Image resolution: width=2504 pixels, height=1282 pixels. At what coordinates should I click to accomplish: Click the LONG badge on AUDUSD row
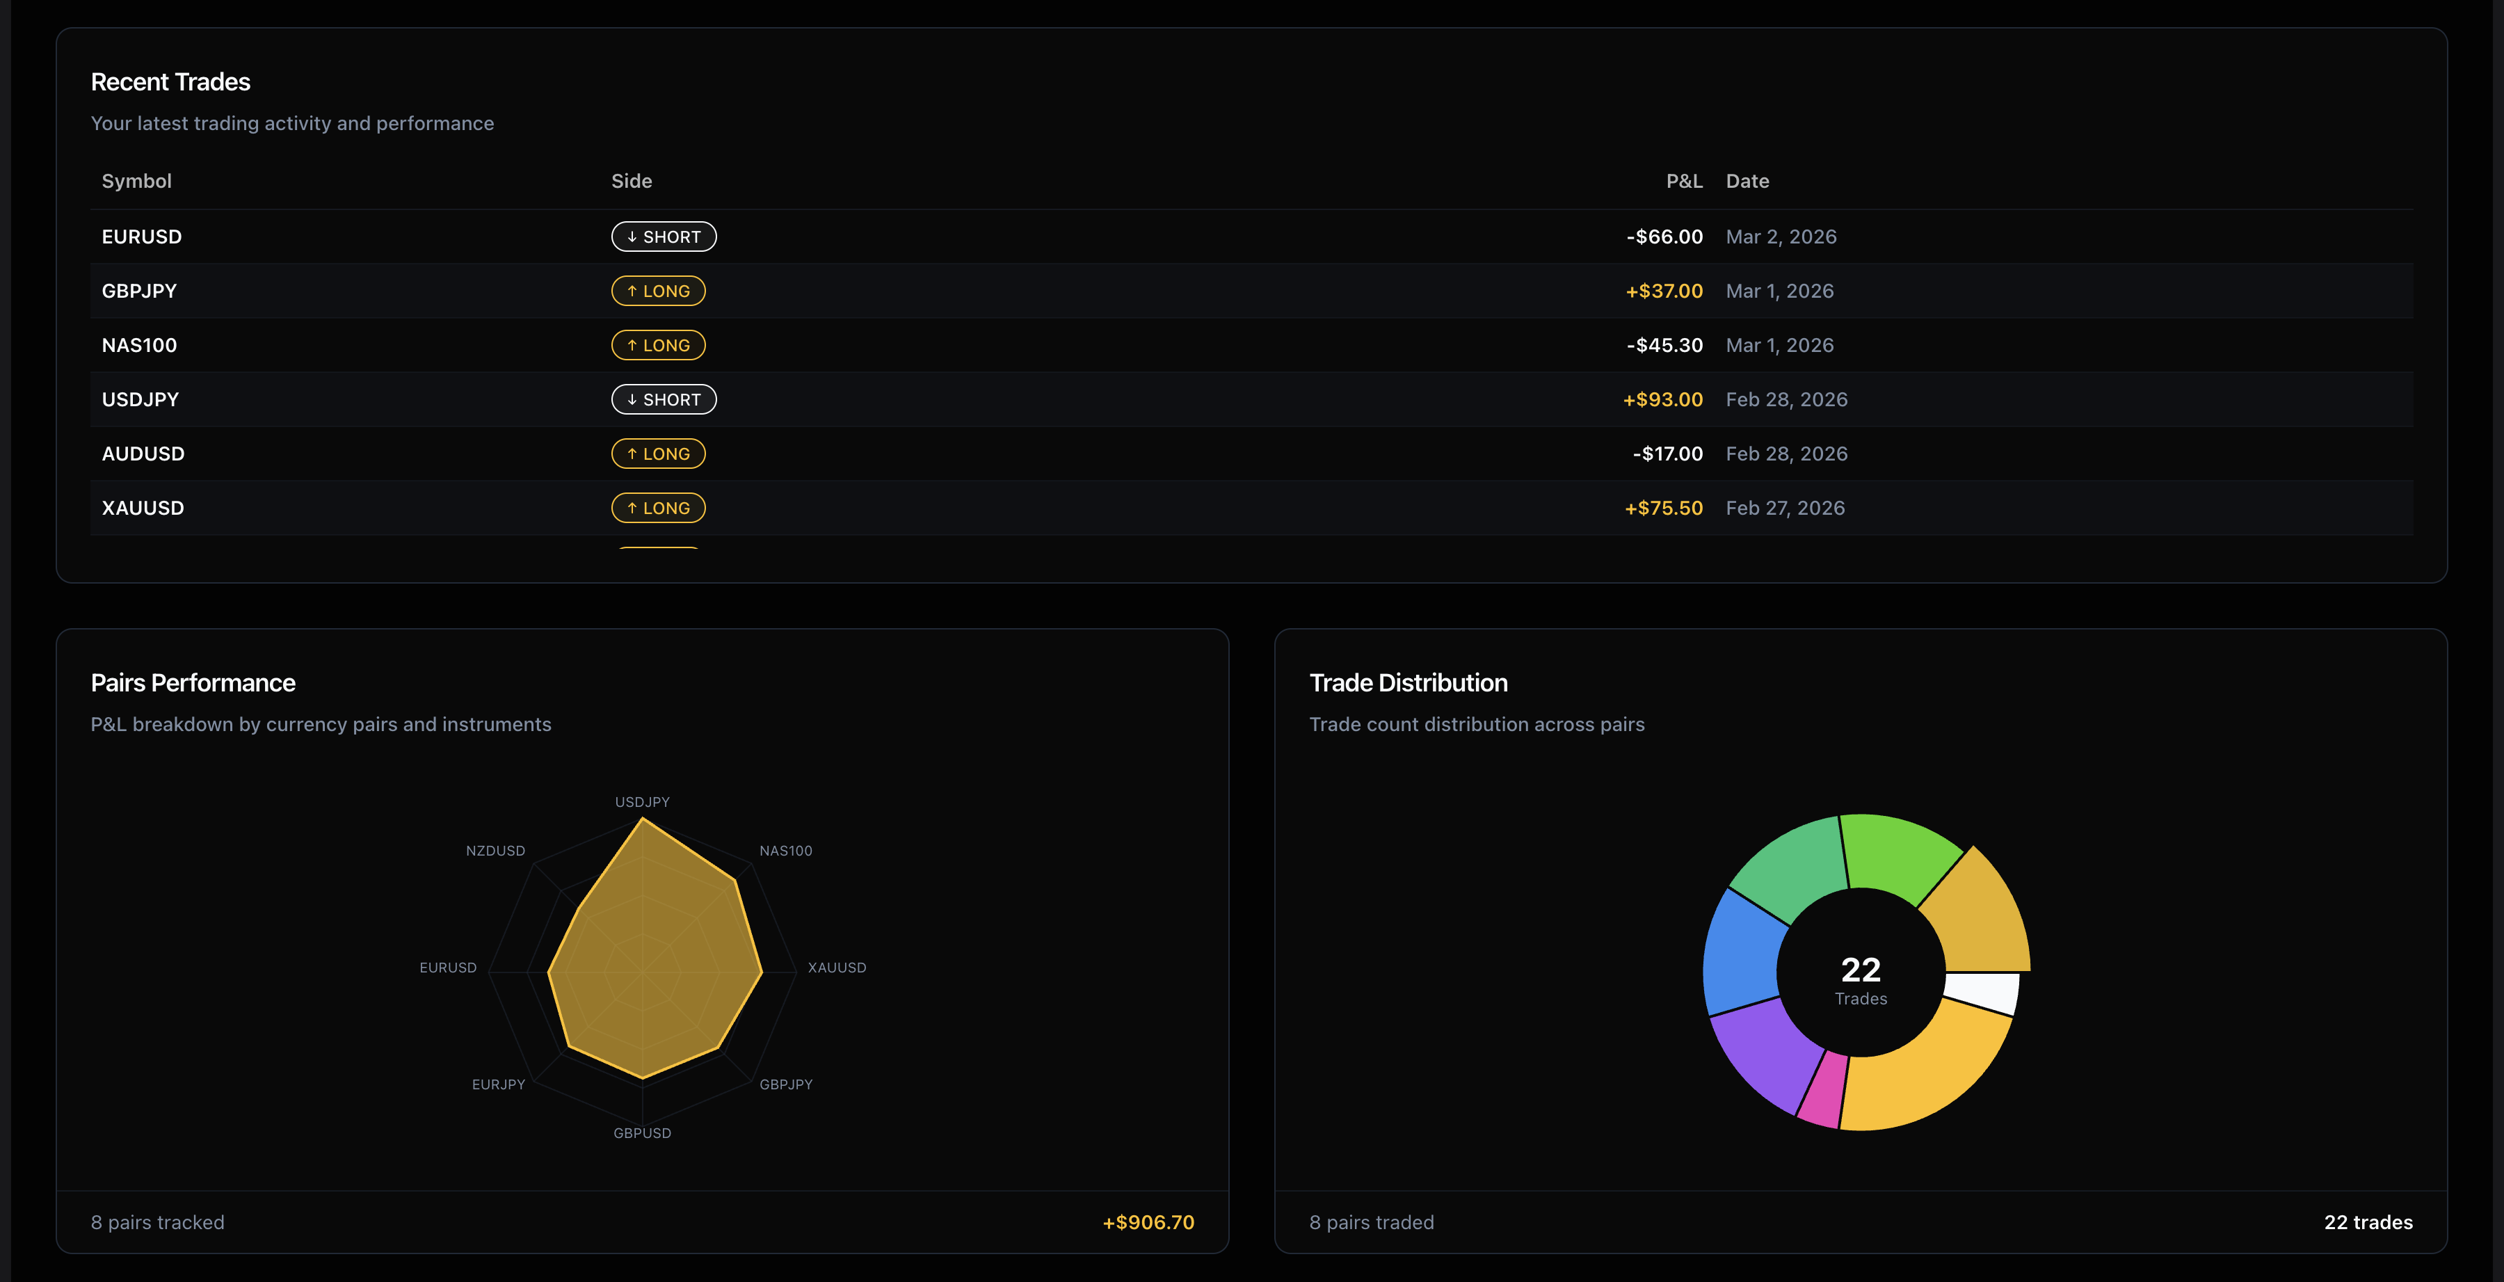[658, 454]
